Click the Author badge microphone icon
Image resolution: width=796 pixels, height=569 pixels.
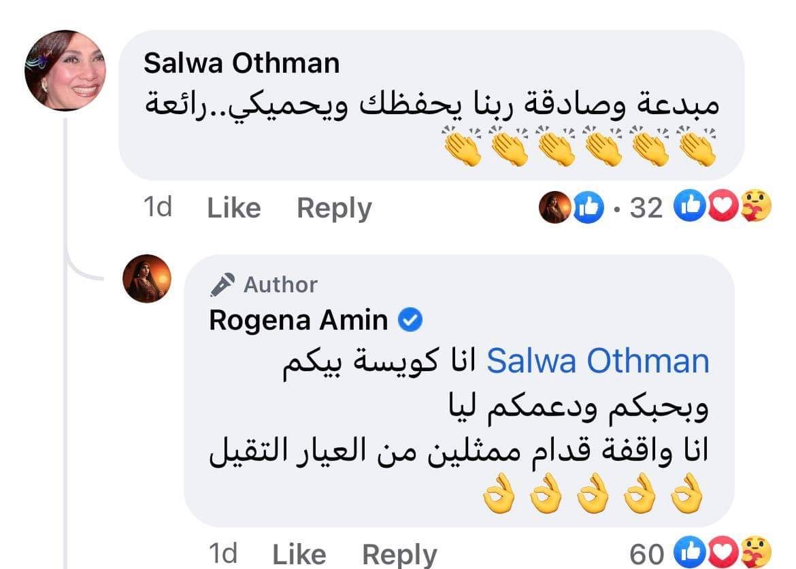pyautogui.click(x=223, y=284)
